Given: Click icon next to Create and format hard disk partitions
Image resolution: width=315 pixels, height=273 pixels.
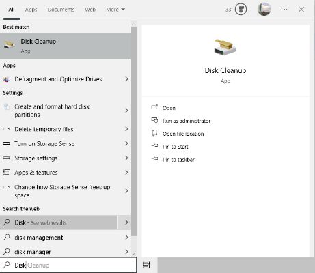Looking at the screenshot, I should click(x=7, y=106).
